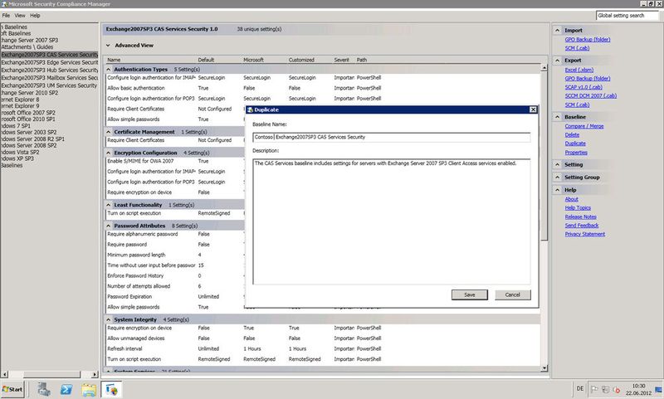Click Excel (.xlsm) export link
664x399 pixels.
click(x=579, y=70)
